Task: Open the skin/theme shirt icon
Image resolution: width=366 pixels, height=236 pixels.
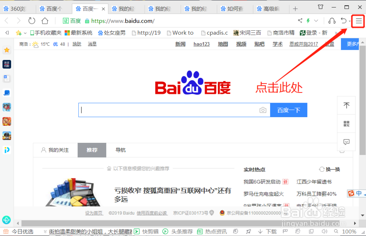Action: coord(321,7)
